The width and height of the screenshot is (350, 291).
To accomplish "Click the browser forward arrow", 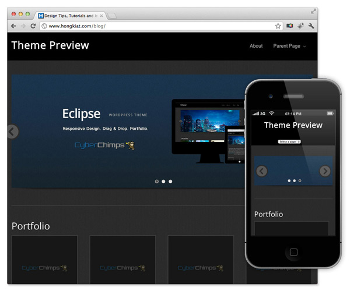I will click(23, 26).
